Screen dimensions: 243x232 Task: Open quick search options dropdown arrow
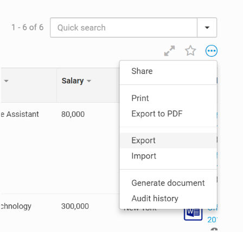click(207, 28)
